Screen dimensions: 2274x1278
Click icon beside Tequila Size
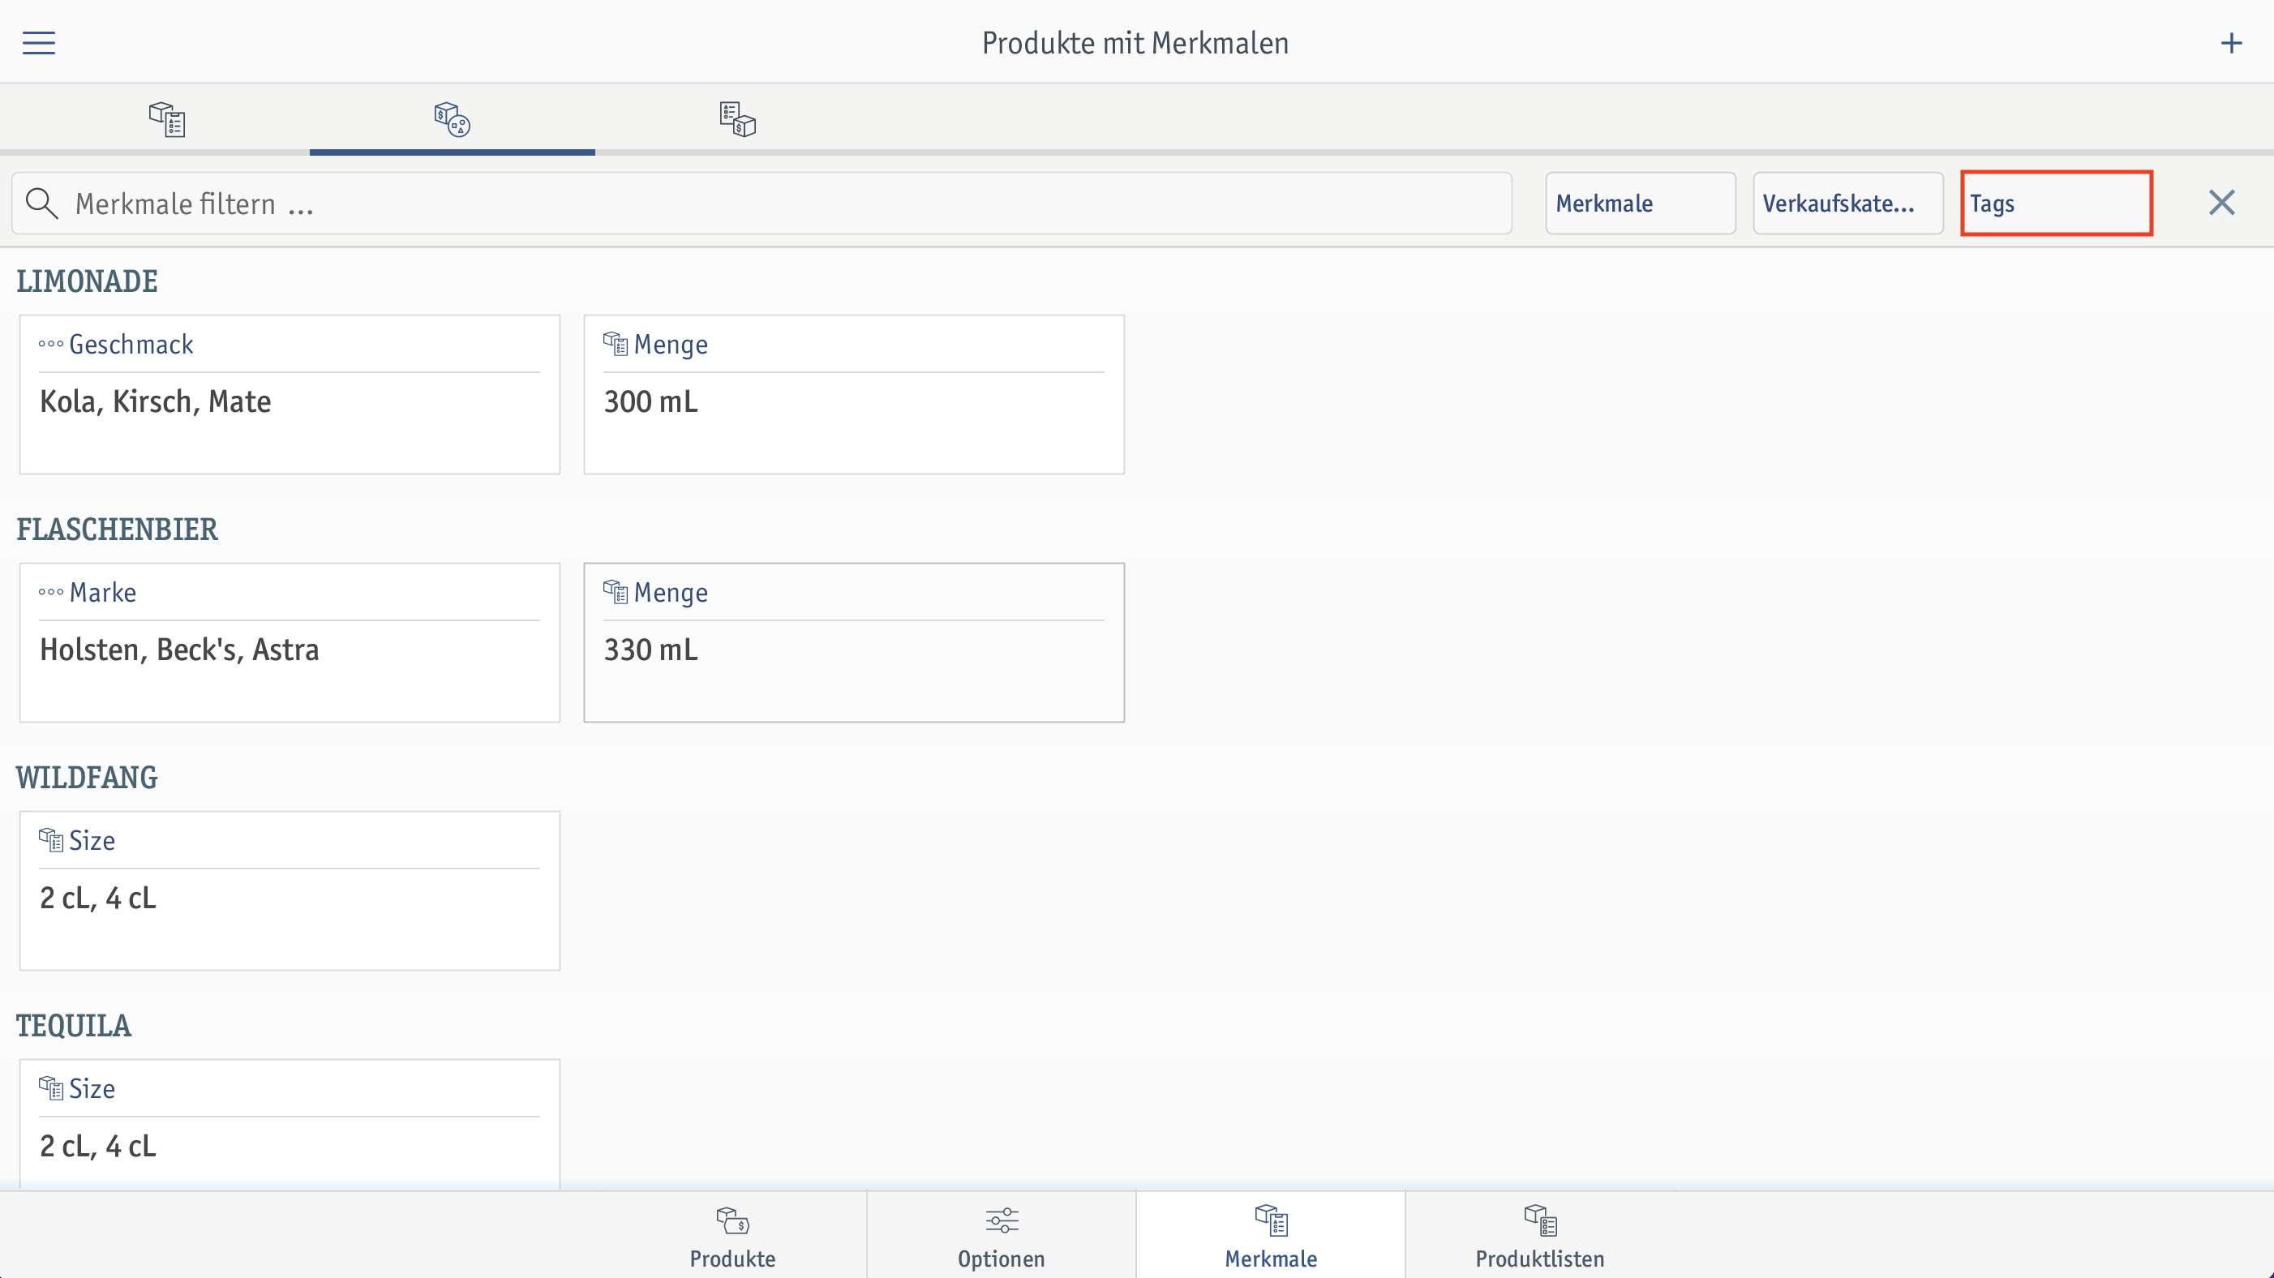(x=50, y=1087)
